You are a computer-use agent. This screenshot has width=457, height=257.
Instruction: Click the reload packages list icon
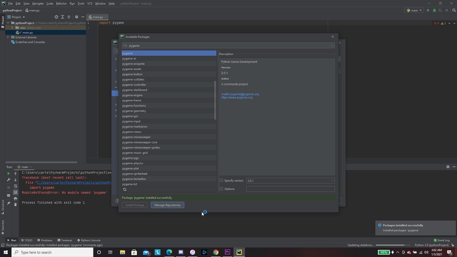tap(125, 190)
